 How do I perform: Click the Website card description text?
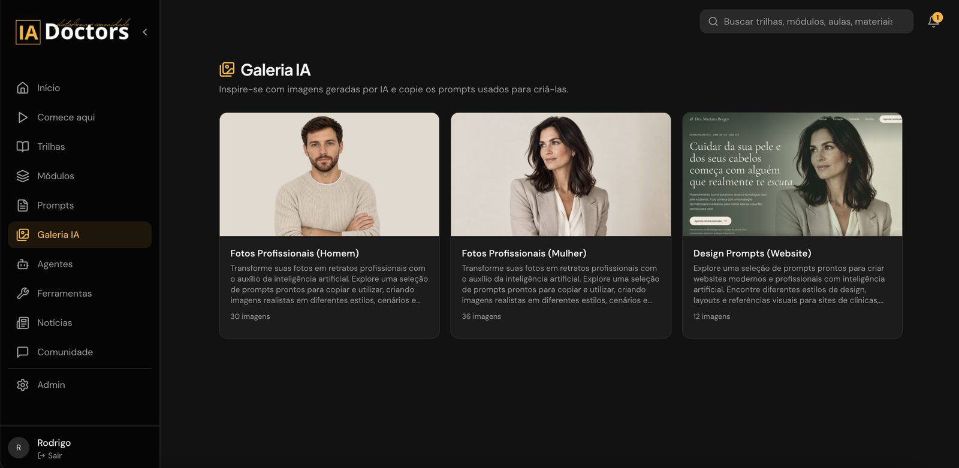(x=789, y=284)
